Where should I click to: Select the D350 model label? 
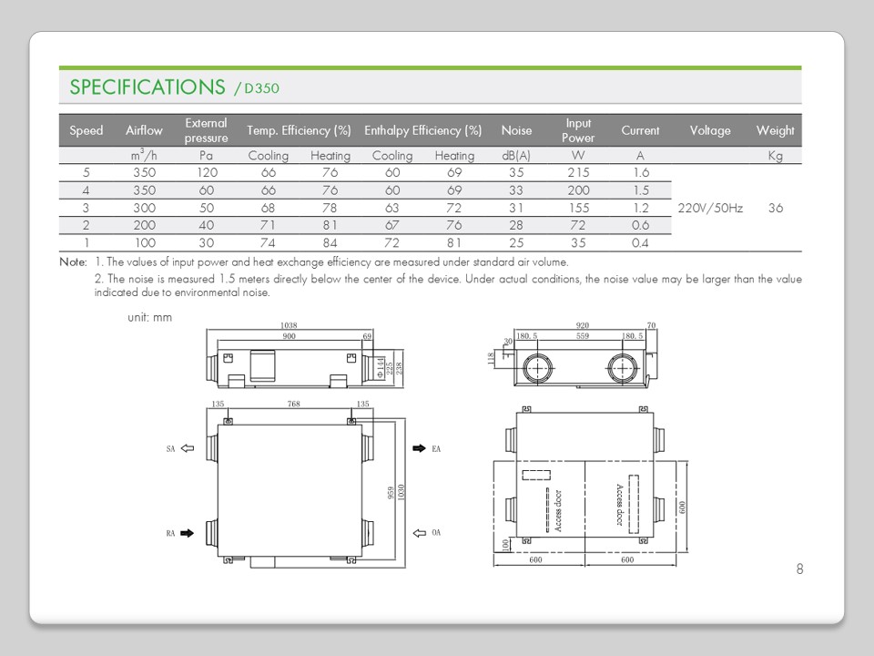click(261, 89)
